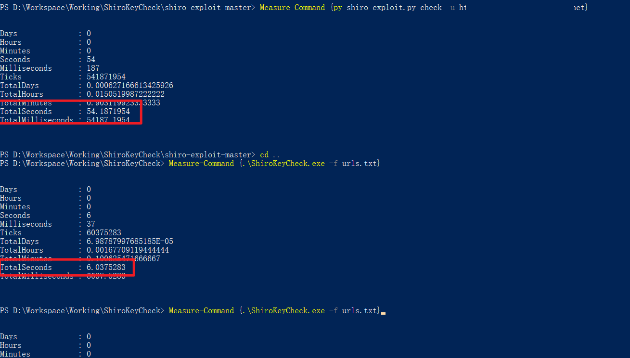Click the TotalSeconds value 6.0375283
The width and height of the screenshot is (630, 358).
point(106,268)
